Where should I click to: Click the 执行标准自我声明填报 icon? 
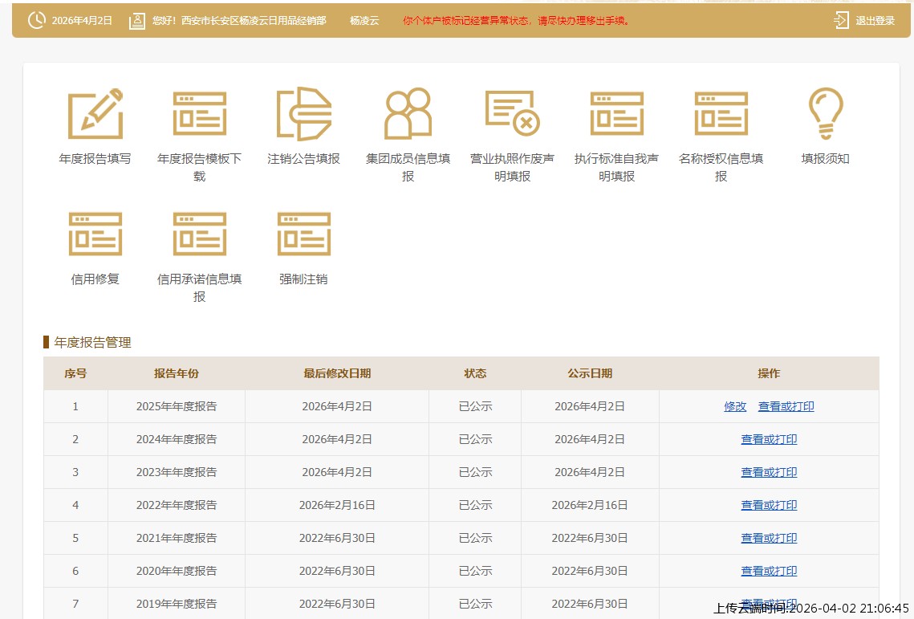616,114
